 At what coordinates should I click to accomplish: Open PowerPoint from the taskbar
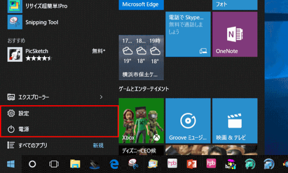click(191, 164)
